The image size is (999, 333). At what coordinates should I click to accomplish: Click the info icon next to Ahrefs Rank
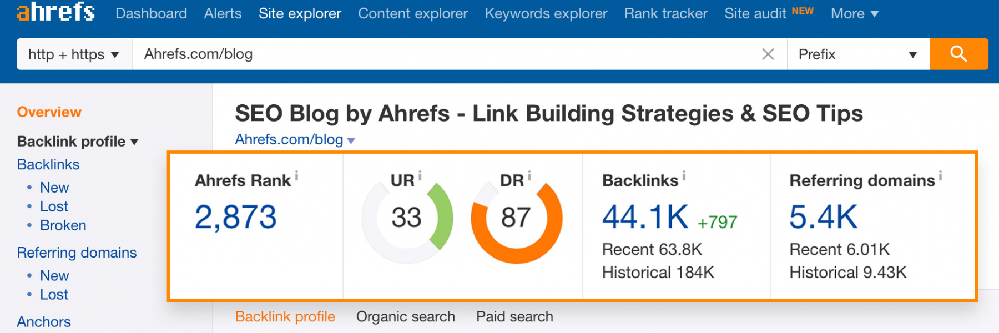pos(297,176)
